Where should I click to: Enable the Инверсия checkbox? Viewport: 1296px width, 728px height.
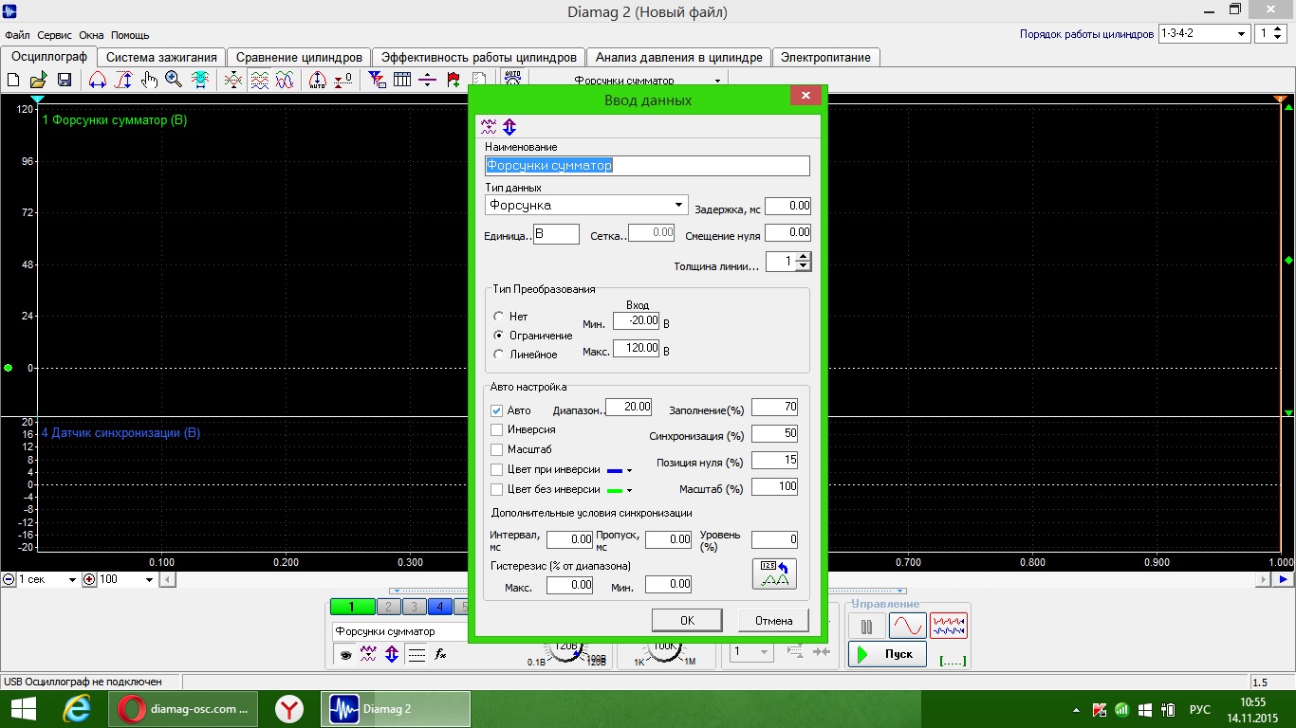point(496,430)
